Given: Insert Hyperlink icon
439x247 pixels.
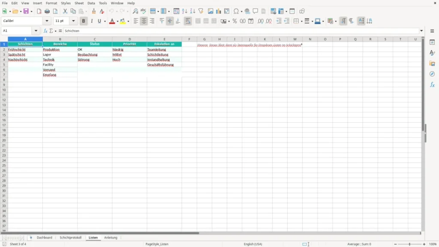Looking at the screenshot, I should (x=247, y=11).
